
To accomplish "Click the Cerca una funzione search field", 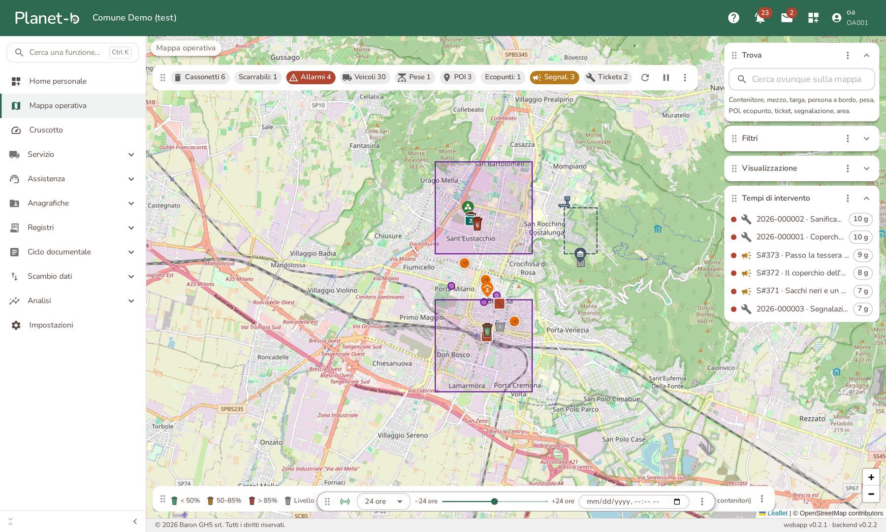I will pos(73,52).
